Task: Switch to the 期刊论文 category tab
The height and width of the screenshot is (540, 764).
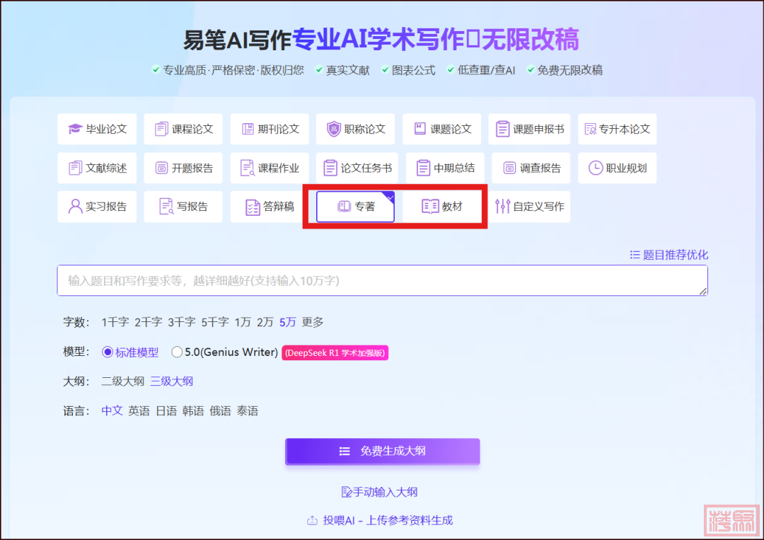Action: click(270, 129)
